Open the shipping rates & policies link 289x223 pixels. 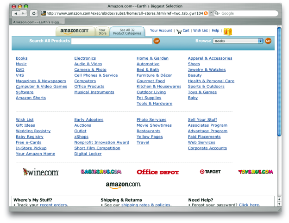pyautogui.click(x=146, y=205)
